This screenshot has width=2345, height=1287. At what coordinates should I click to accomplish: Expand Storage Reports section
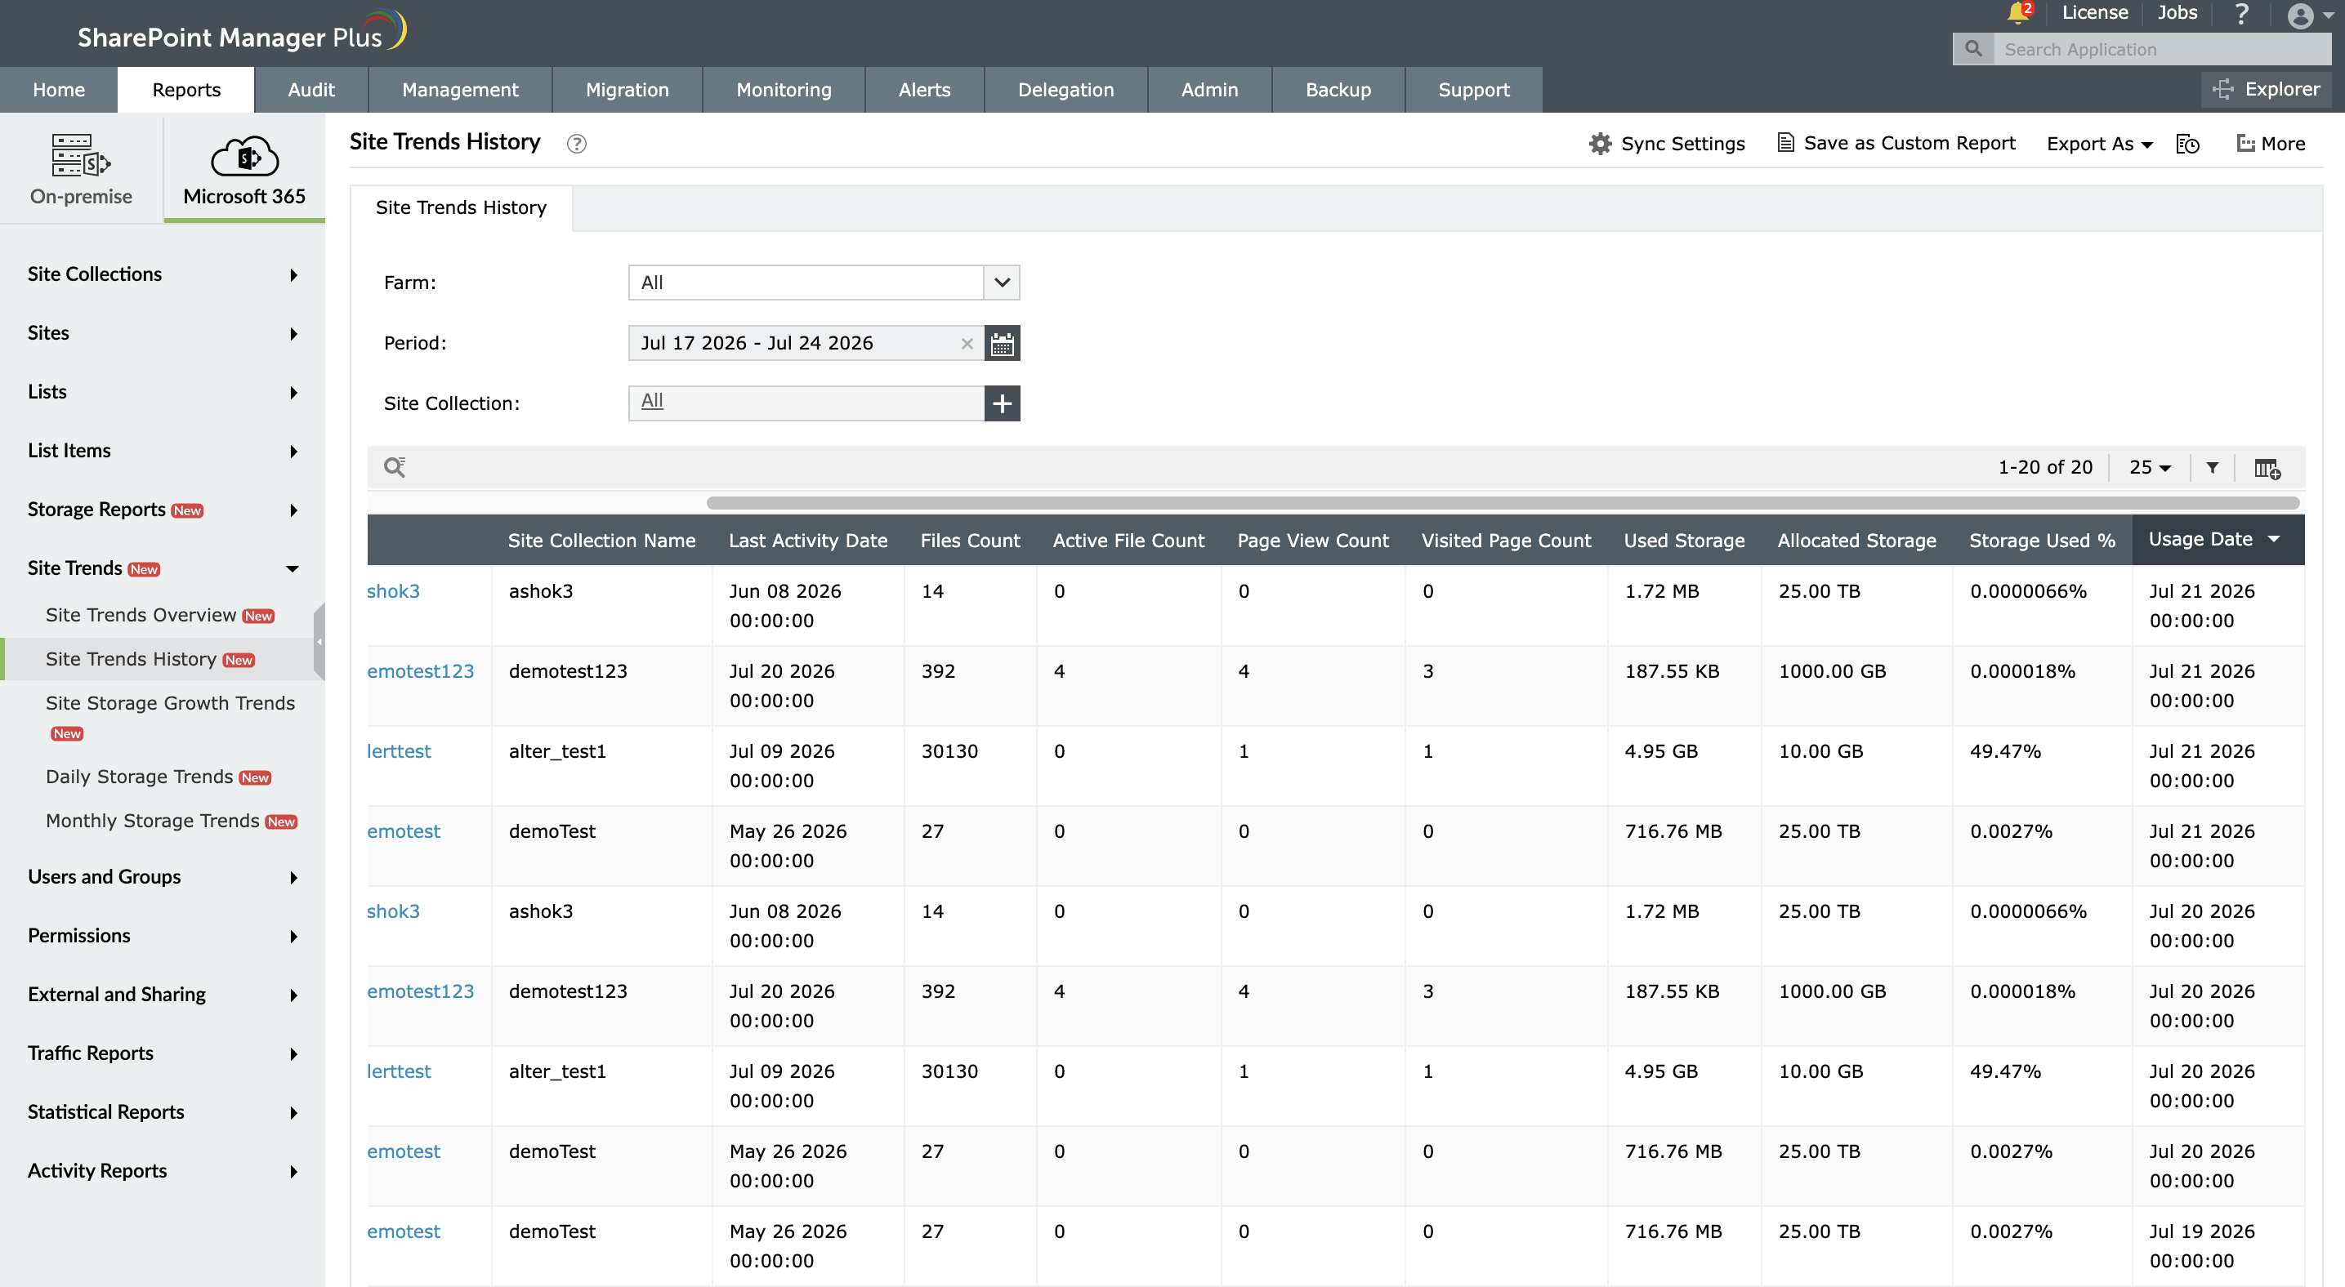[x=162, y=510]
